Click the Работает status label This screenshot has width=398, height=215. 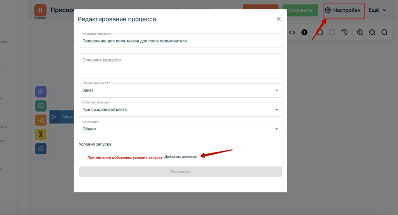pyautogui.click(x=40, y=18)
